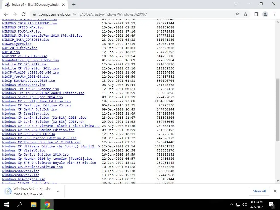This screenshot has width=280, height=210.
Task: Download WINDXP_NASA_CORE2013.iso
Action: pos(25,40)
